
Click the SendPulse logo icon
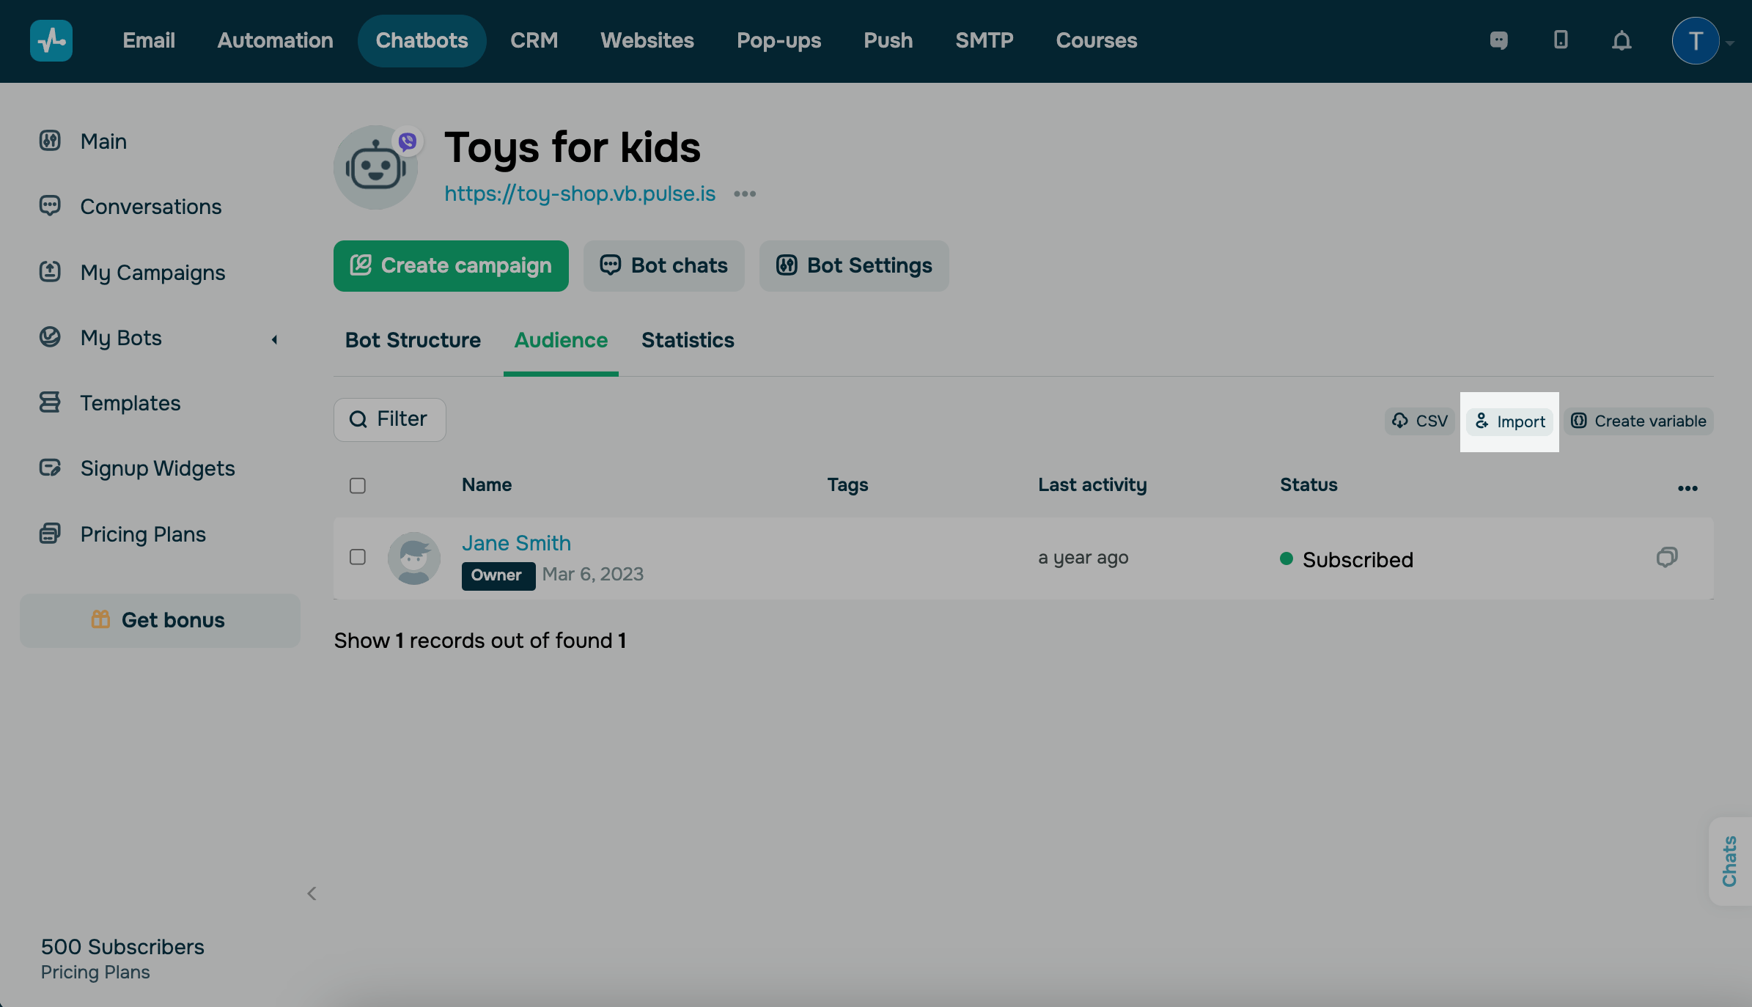click(x=51, y=40)
